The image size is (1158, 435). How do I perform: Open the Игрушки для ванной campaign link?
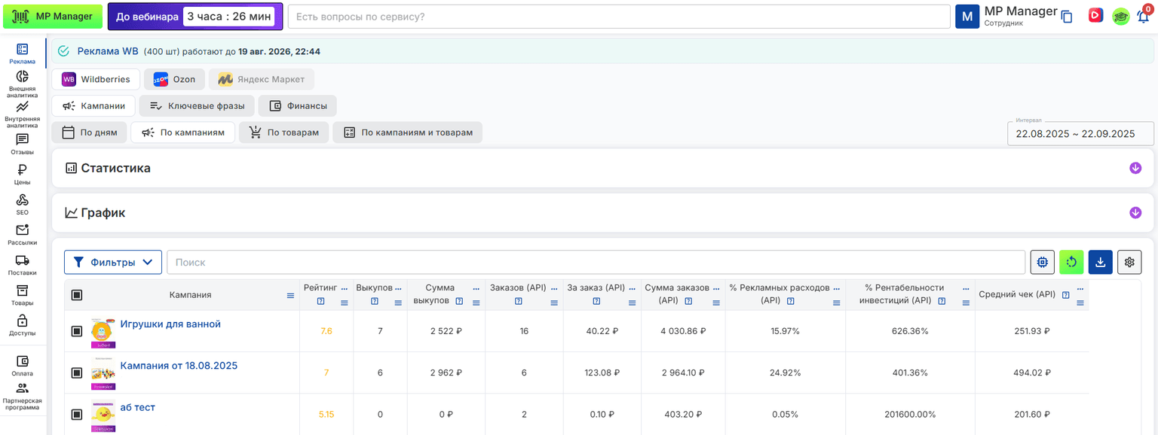[x=170, y=324]
